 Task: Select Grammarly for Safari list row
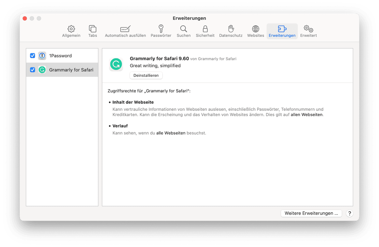71,70
